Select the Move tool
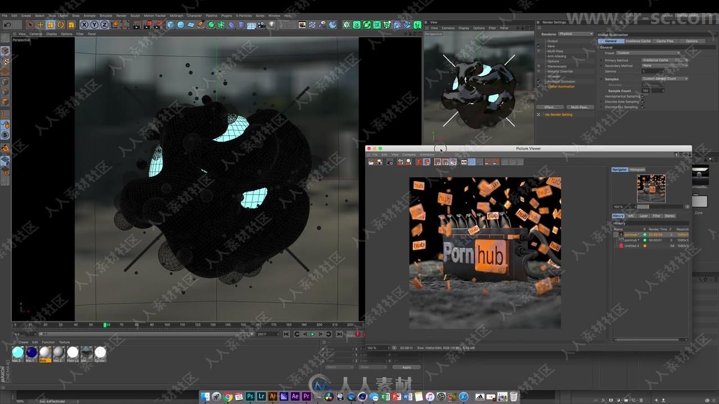Image resolution: width=719 pixels, height=404 pixels. click(x=40, y=25)
